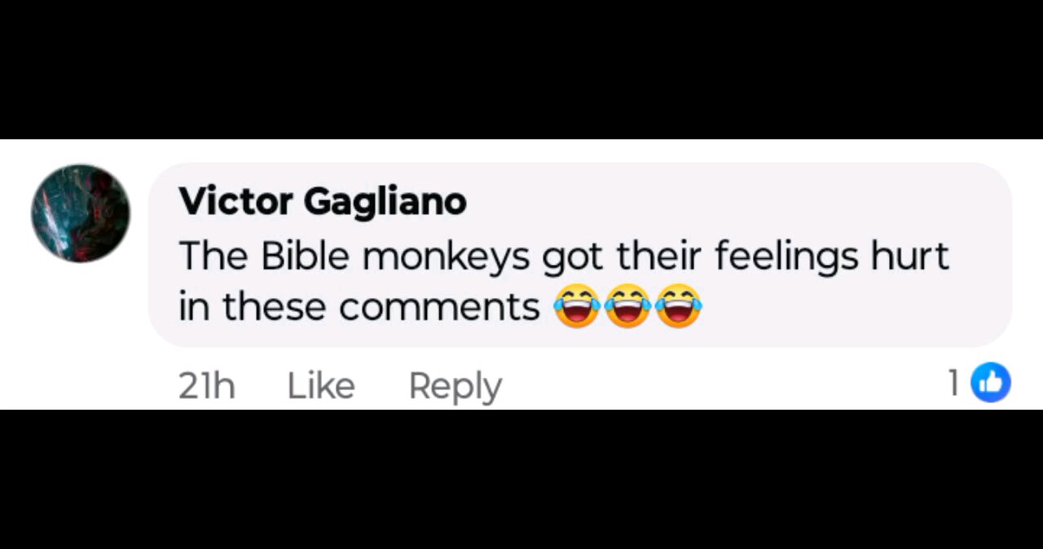1043x549 pixels.
Task: Click the Victor Gagliano name link
Action: [x=323, y=201]
